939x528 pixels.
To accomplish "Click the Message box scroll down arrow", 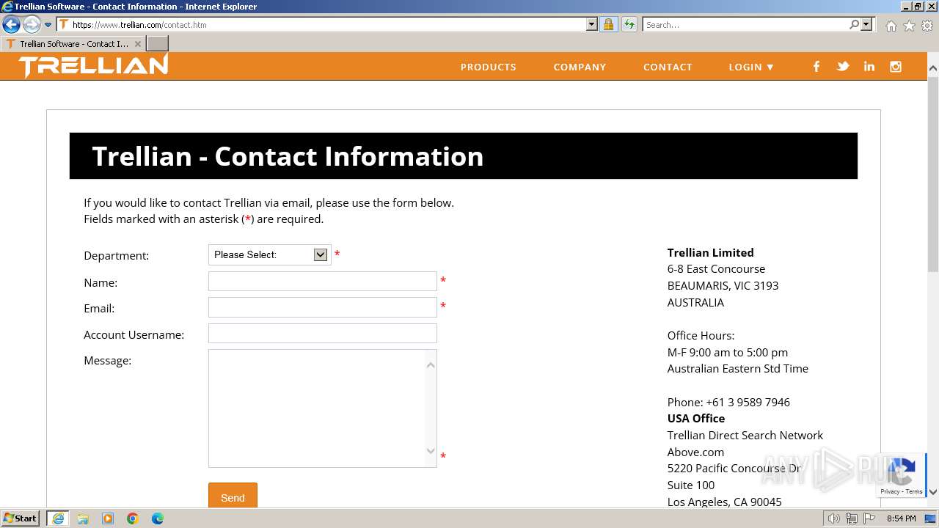I will (431, 452).
